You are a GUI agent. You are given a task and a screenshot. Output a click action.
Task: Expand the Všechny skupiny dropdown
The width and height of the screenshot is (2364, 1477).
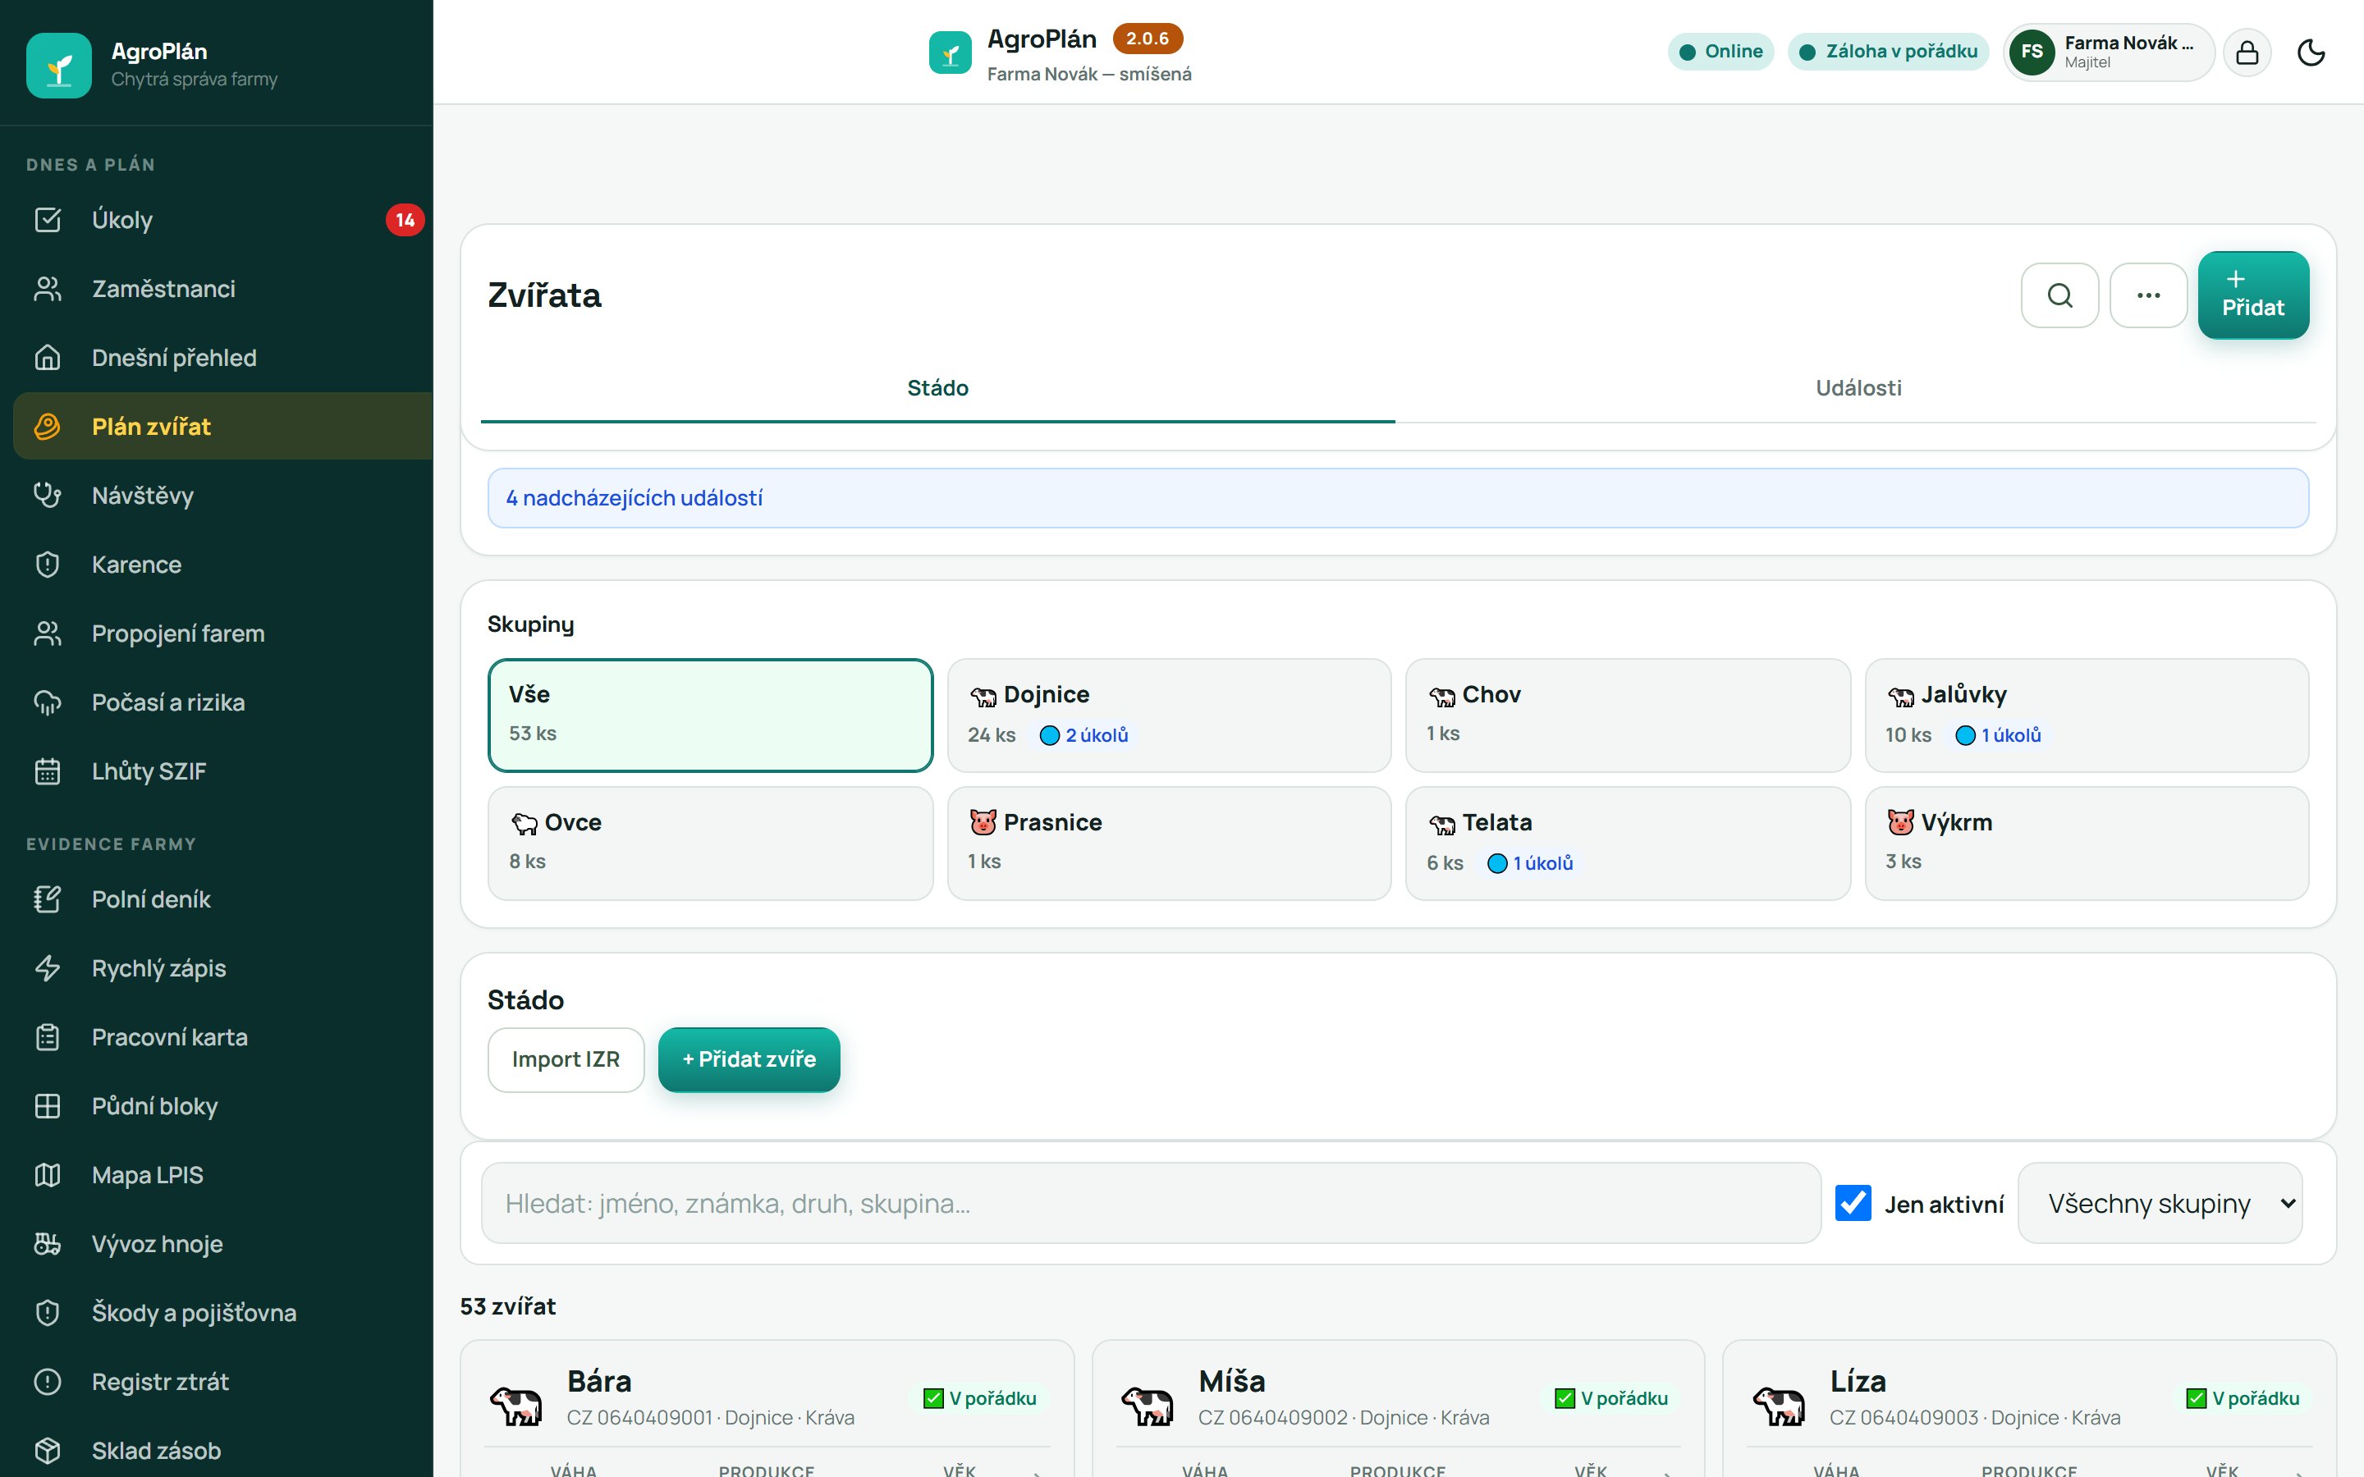(x=2160, y=1204)
